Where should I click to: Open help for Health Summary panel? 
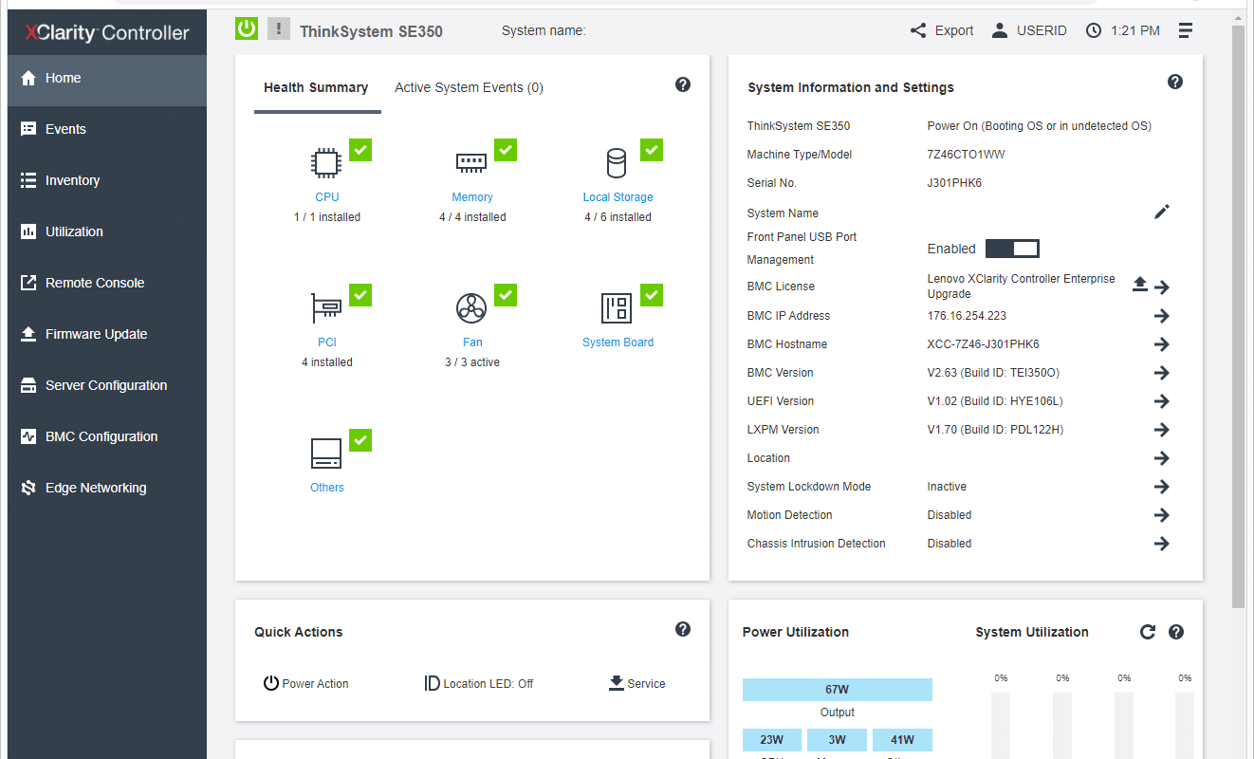coord(683,84)
